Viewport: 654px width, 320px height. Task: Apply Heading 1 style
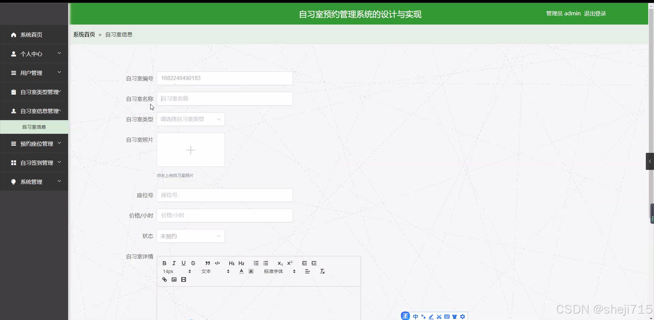(232, 263)
